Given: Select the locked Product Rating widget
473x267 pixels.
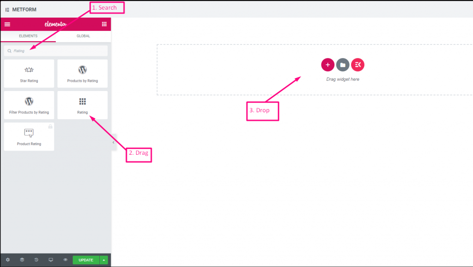Looking at the screenshot, I should 29,137.
